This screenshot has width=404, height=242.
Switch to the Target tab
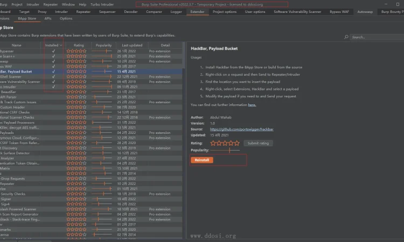point(24,12)
